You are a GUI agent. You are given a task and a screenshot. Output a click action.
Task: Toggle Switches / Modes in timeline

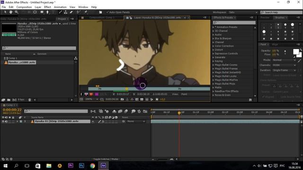click(106, 159)
